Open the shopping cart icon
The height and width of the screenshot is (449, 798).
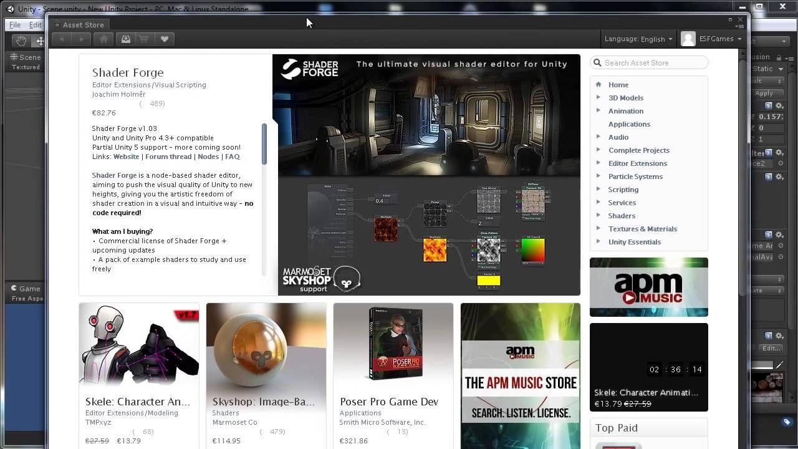[144, 39]
